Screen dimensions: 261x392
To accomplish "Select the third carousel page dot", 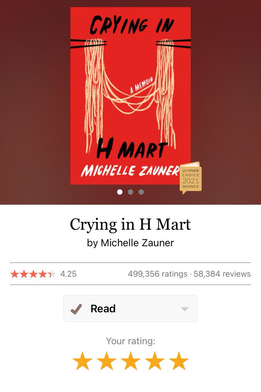I will (x=141, y=192).
